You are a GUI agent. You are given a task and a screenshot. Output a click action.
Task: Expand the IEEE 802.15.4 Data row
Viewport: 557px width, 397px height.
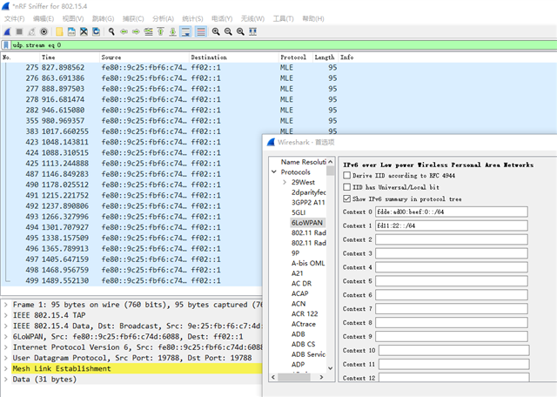pos(6,326)
